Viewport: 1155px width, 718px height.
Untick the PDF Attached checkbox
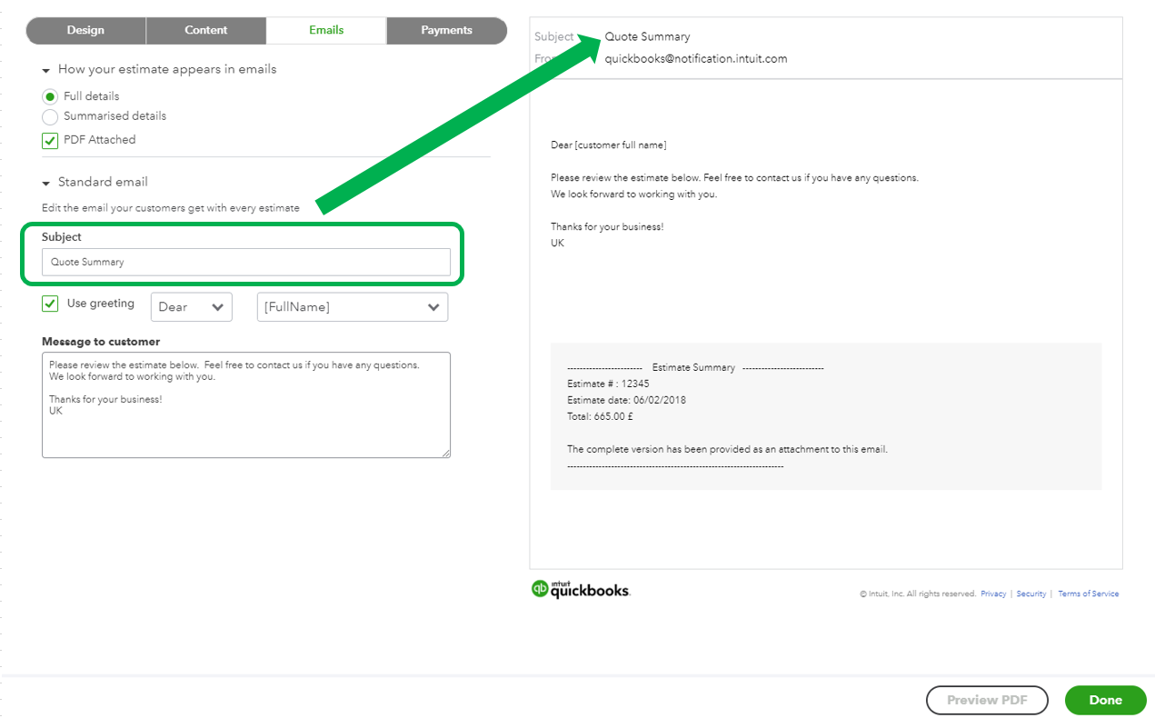(x=50, y=140)
